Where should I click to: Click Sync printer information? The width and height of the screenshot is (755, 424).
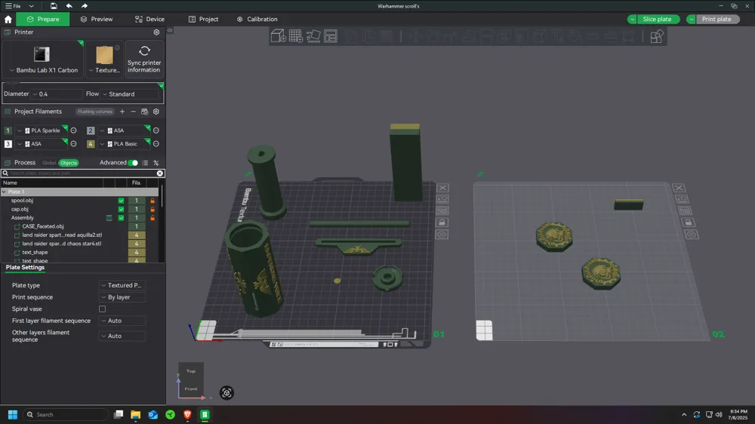[x=144, y=59]
